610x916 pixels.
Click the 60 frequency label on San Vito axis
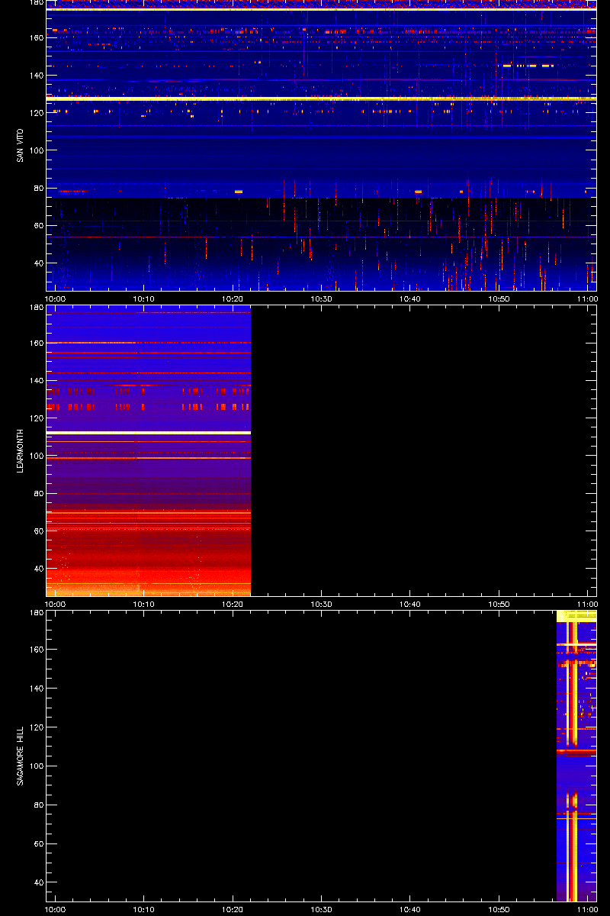[37, 225]
